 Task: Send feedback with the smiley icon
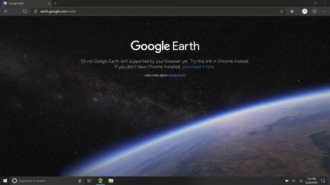click(314, 11)
